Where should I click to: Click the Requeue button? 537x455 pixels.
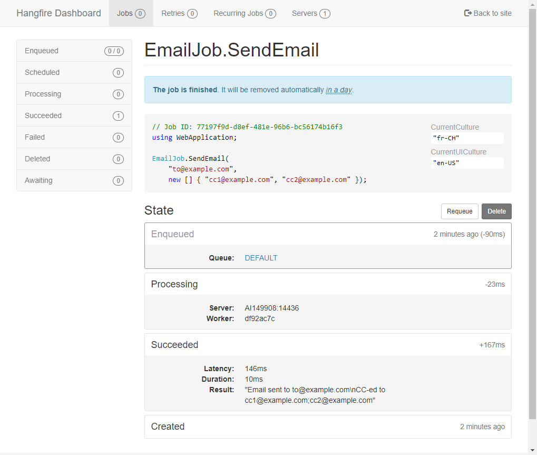(x=460, y=211)
